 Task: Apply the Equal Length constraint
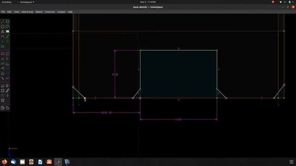(x=2, y=73)
